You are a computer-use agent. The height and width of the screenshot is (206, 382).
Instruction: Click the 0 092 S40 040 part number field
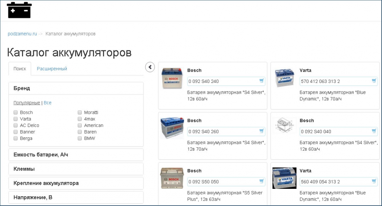tap(338, 131)
